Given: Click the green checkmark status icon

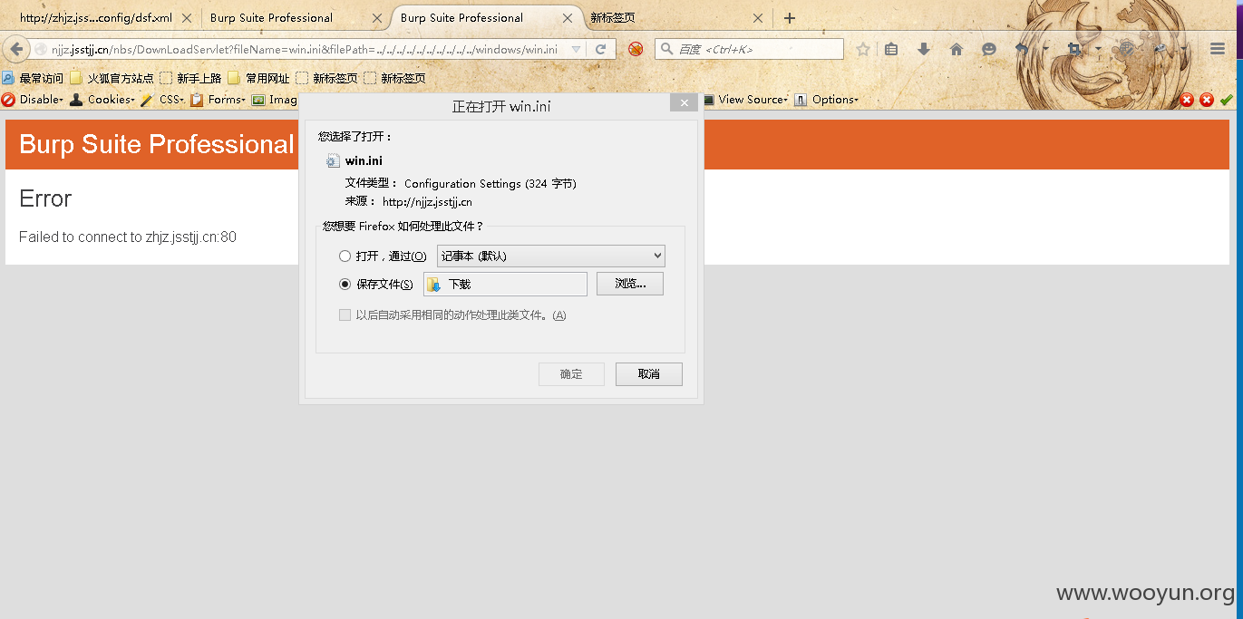Looking at the screenshot, I should tap(1227, 100).
